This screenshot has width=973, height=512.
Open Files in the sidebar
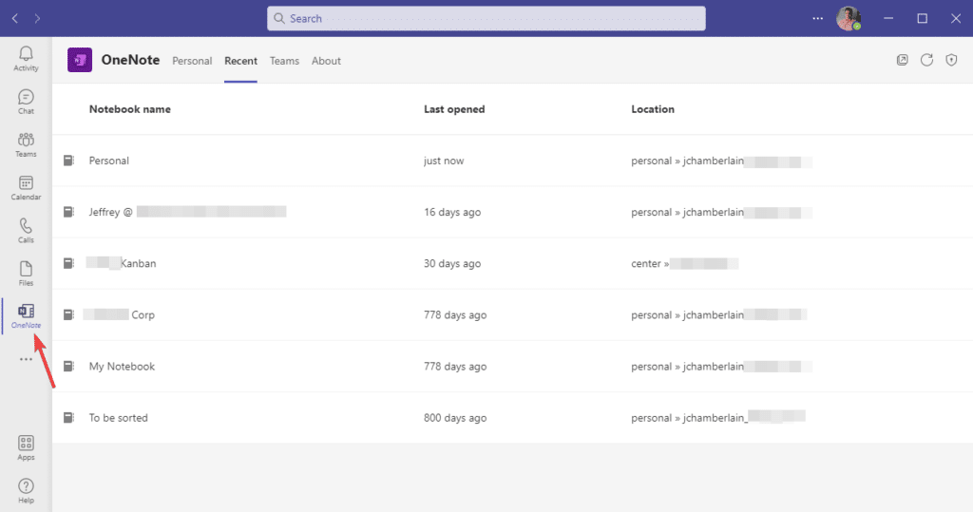26,273
